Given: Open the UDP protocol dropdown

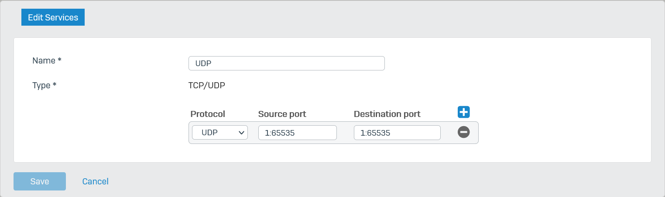Looking at the screenshot, I should pos(220,133).
